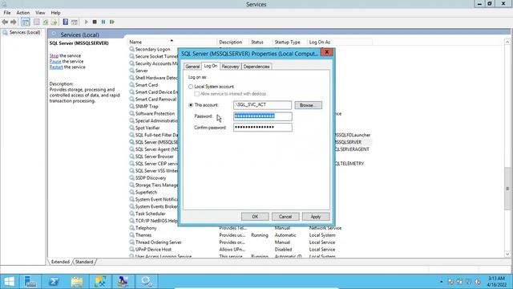513x289 pixels.
Task: Click the Restart Service toolbar icon
Action: pos(112,22)
